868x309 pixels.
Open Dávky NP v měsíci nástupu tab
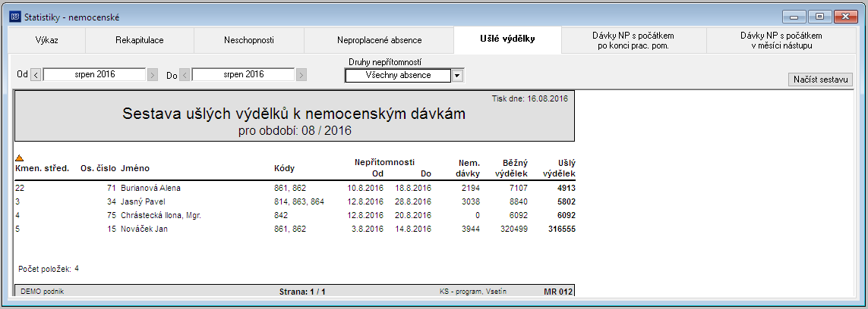[781, 40]
